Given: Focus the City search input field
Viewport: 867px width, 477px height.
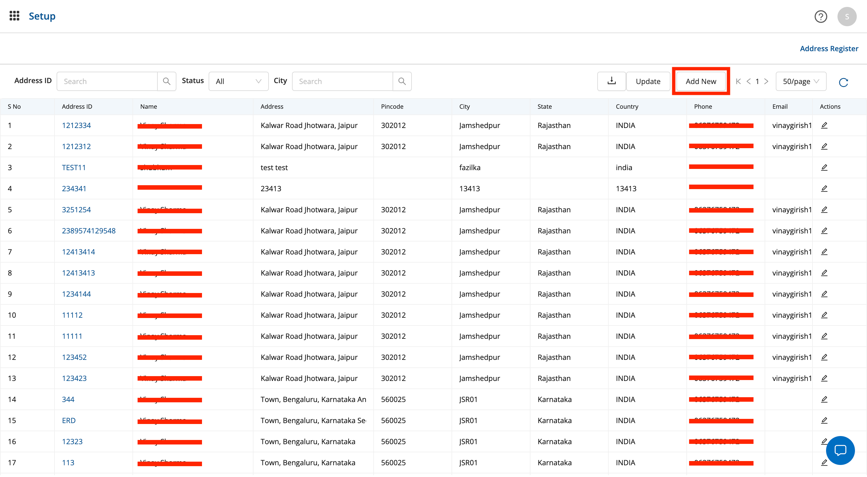Looking at the screenshot, I should point(342,81).
